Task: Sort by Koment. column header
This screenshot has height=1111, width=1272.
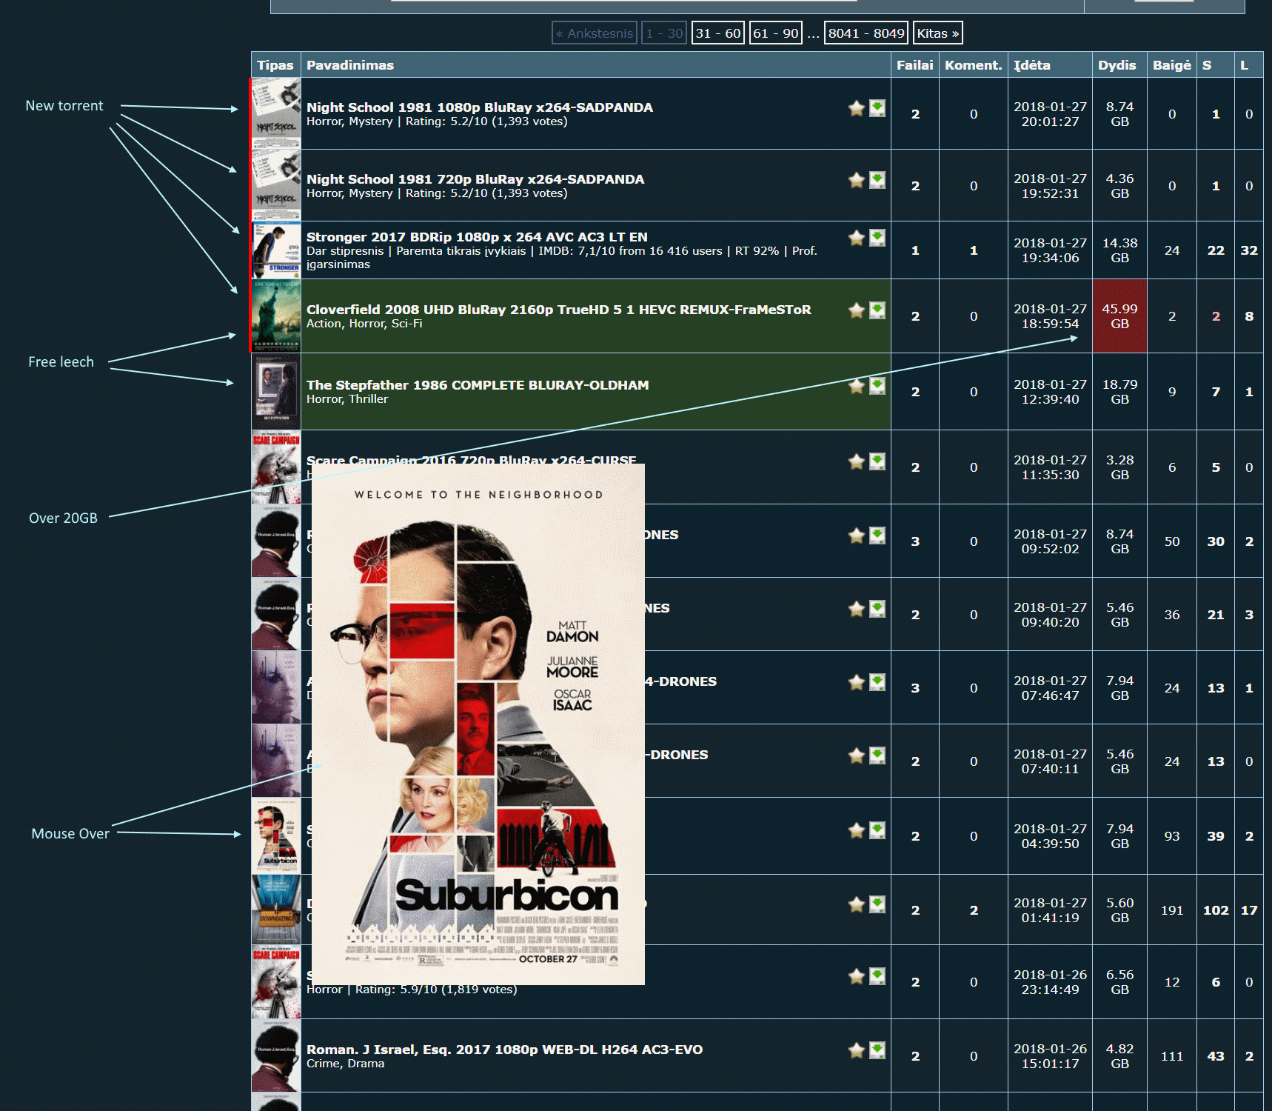Action: (x=974, y=65)
